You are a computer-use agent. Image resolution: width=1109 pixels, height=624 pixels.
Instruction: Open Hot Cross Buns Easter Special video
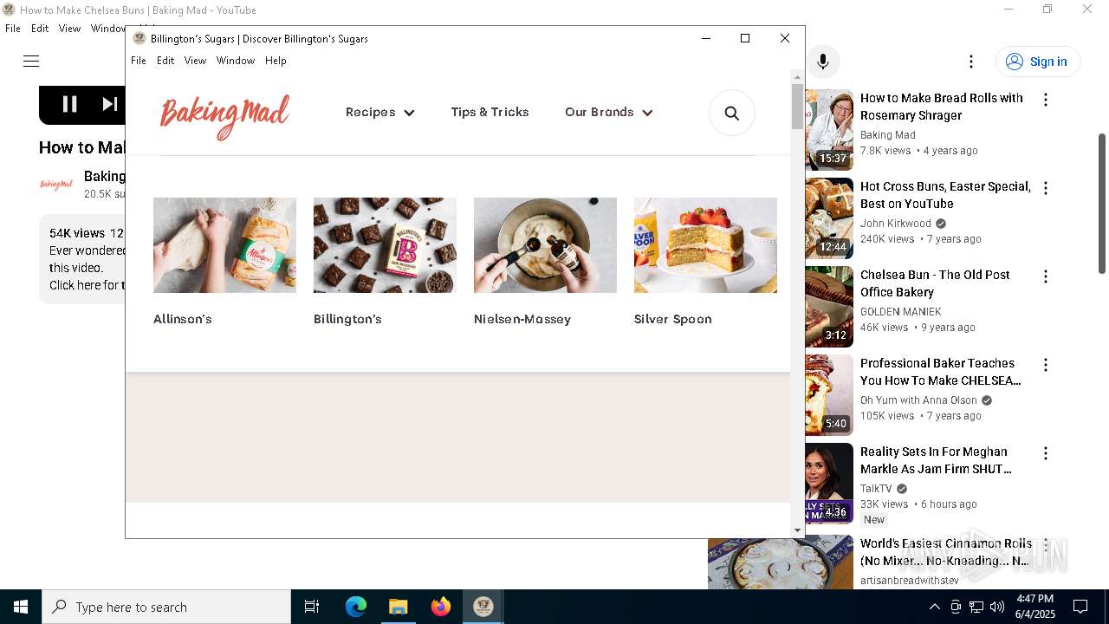point(945,195)
